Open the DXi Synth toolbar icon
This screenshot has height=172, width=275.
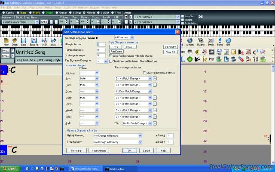click(211, 42)
